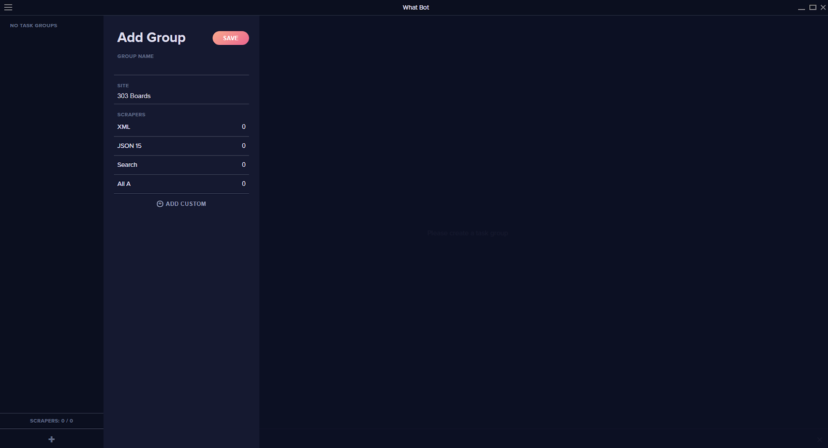Minimize the What Bot window
The width and height of the screenshot is (828, 448).
pos(801,8)
